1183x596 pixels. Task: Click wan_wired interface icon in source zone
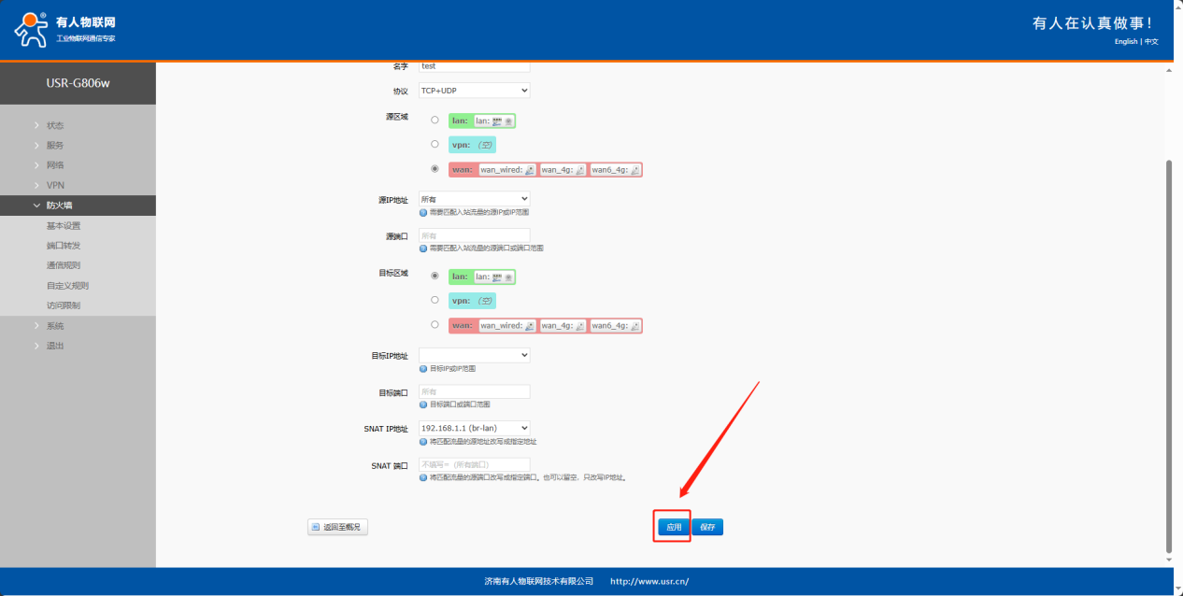pyautogui.click(x=530, y=170)
